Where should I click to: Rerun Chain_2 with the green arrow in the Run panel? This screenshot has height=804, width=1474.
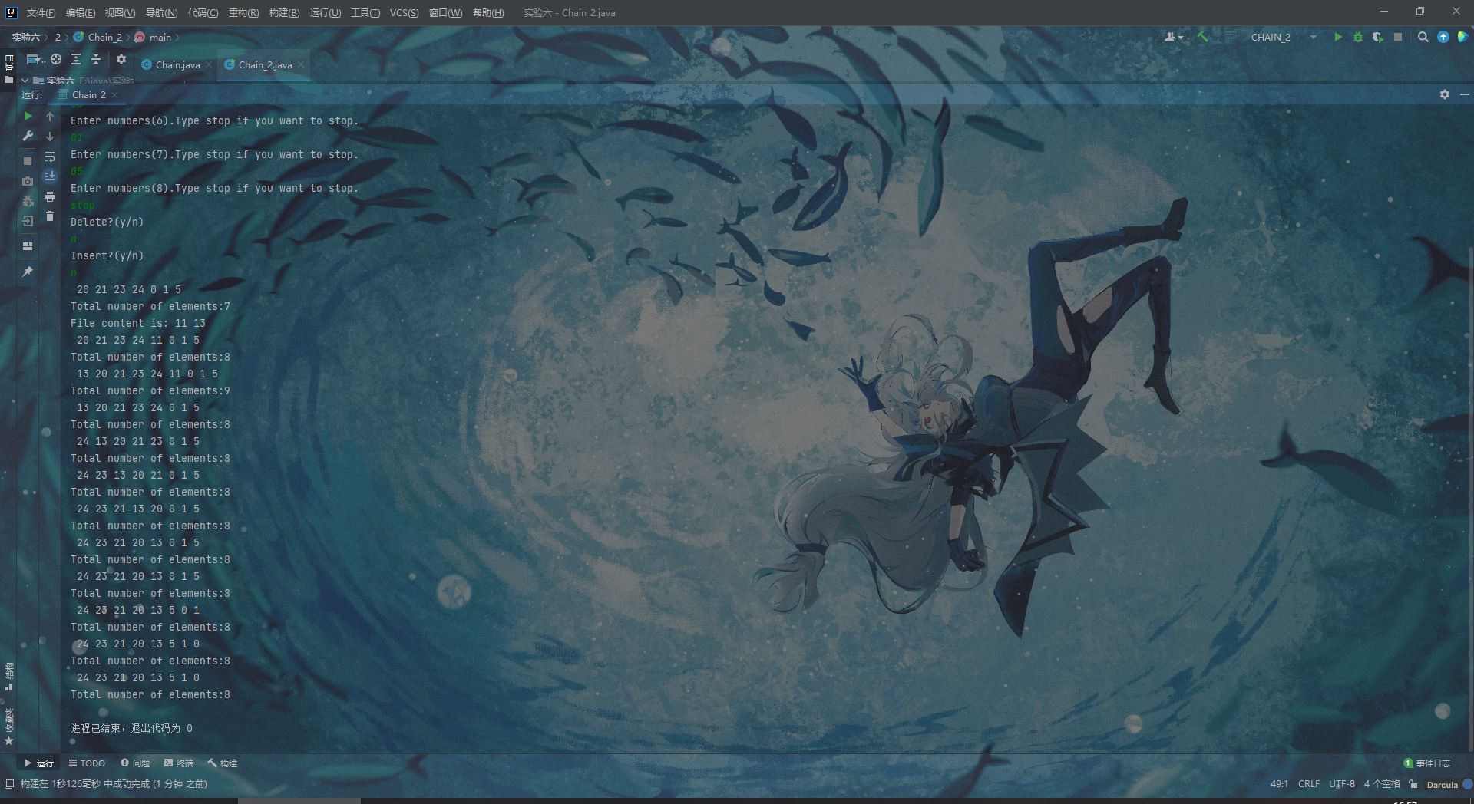tap(28, 116)
